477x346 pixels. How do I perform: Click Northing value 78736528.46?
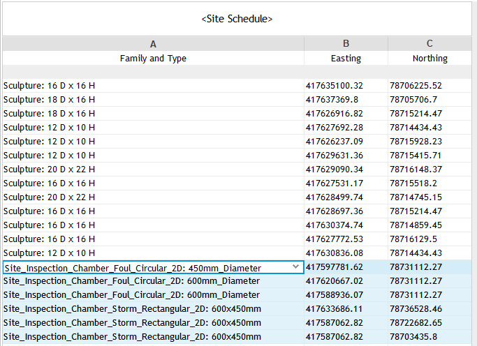click(416, 309)
